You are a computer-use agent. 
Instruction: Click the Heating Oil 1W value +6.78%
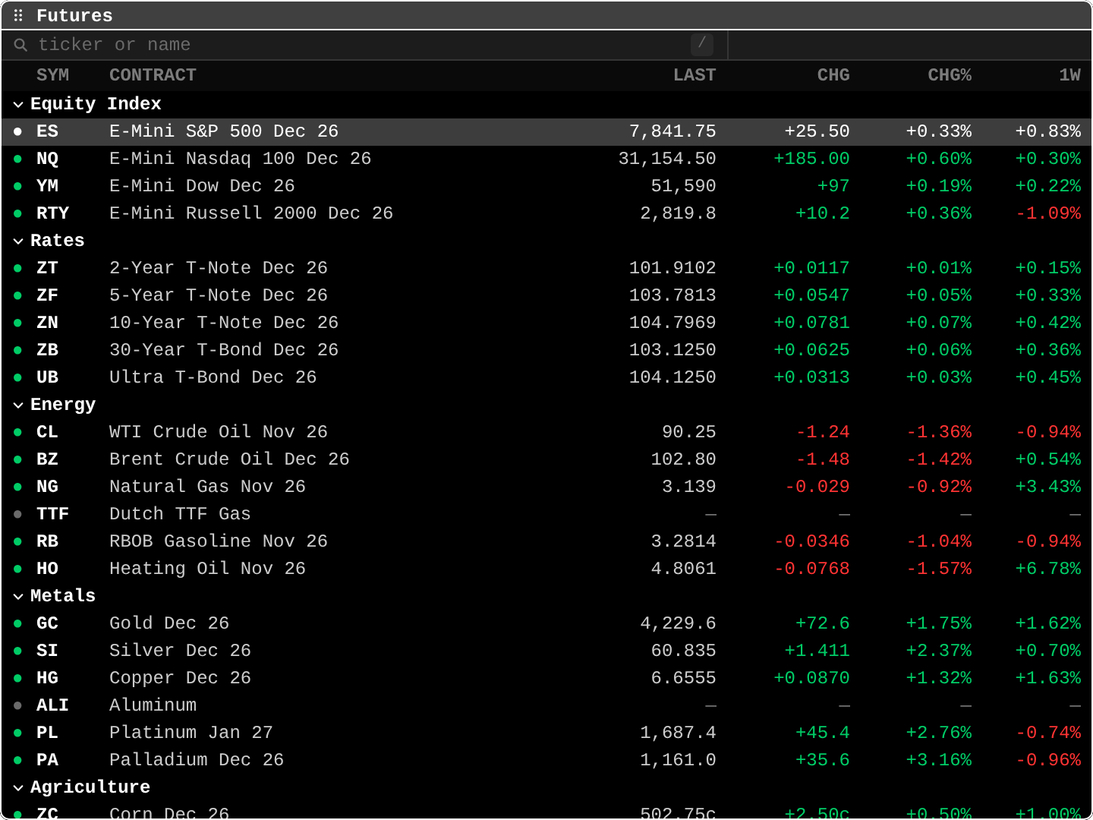pyautogui.click(x=1048, y=569)
